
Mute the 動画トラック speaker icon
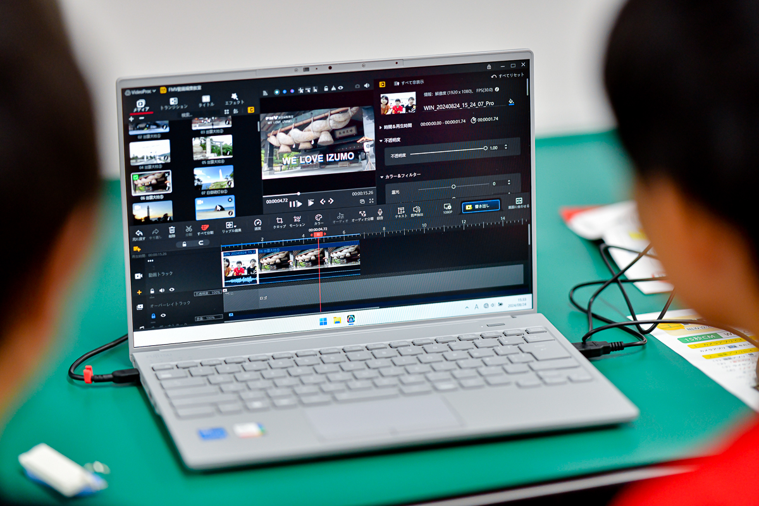(162, 290)
